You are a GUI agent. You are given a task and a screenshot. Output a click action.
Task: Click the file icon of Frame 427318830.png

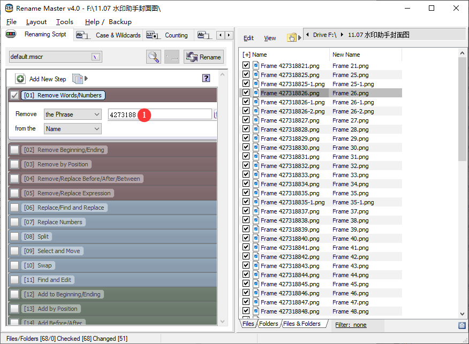tap(256, 147)
